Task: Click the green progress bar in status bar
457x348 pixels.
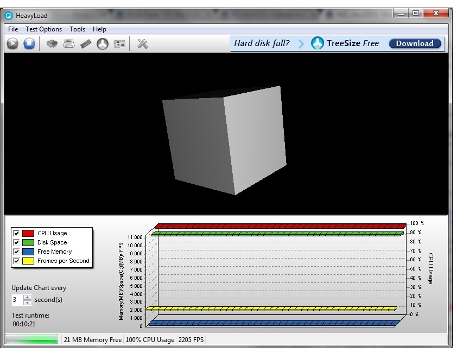Action: 31,340
